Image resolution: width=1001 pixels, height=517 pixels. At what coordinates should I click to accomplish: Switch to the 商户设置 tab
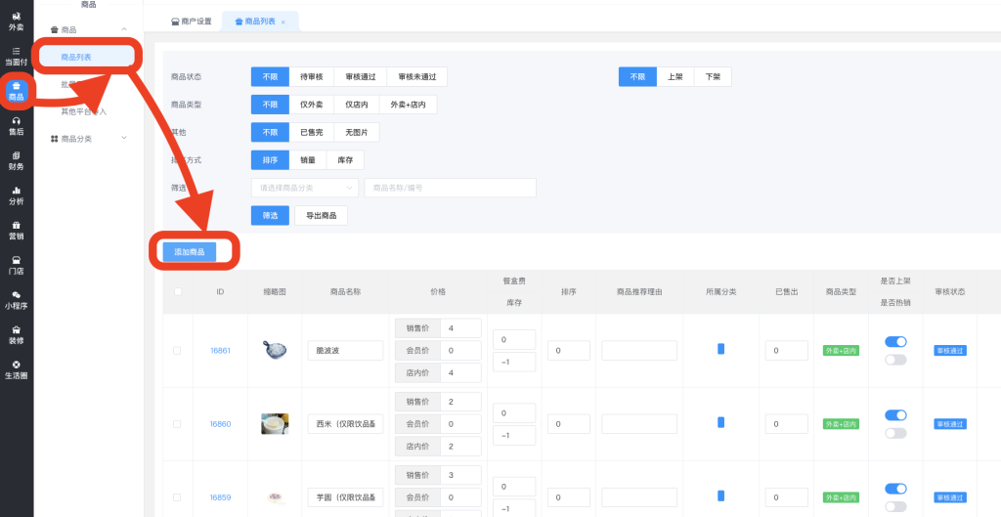(x=191, y=22)
